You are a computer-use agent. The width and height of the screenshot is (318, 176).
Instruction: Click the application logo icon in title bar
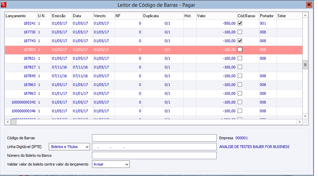point(3,4)
